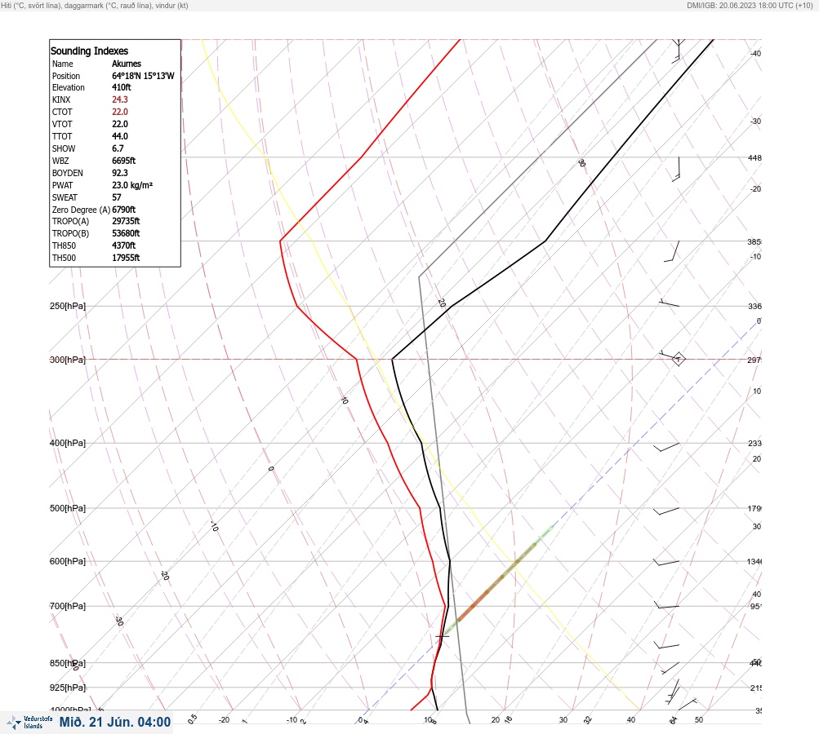Click the TROPO(A) value 29735ft
This screenshot has width=819, height=734.
point(126,221)
